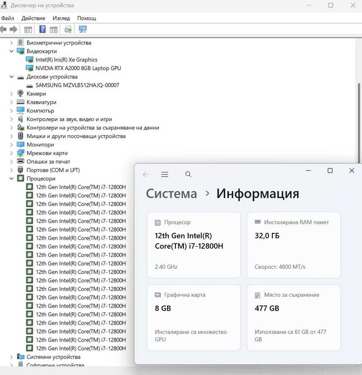Viewport: 362px width, 375px height.
Task: Open the Помощ menu
Action: tap(86, 18)
